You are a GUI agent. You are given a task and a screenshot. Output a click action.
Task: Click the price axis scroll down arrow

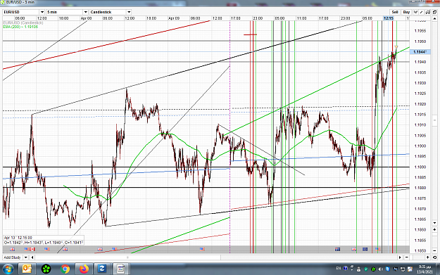coord(434,223)
